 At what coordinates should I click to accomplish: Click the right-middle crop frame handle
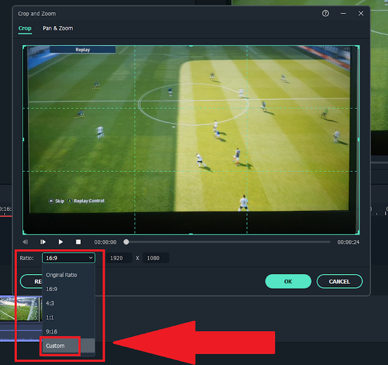(x=358, y=139)
